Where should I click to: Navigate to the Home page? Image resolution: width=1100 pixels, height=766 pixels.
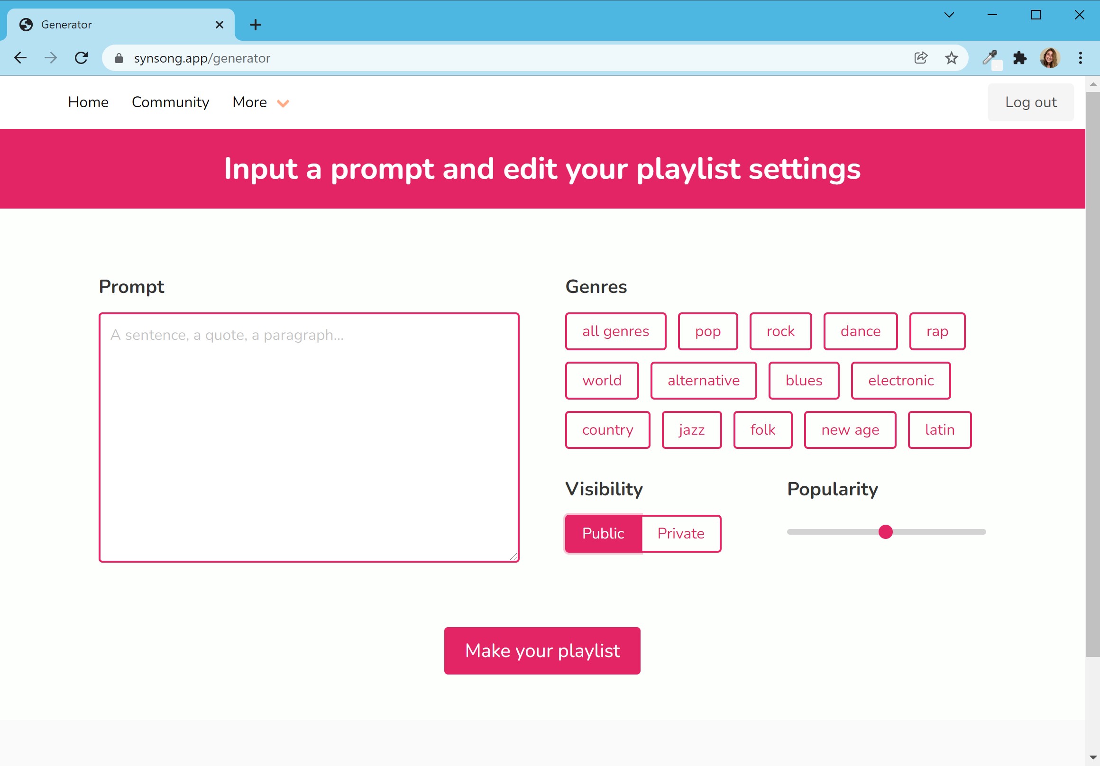click(x=88, y=103)
